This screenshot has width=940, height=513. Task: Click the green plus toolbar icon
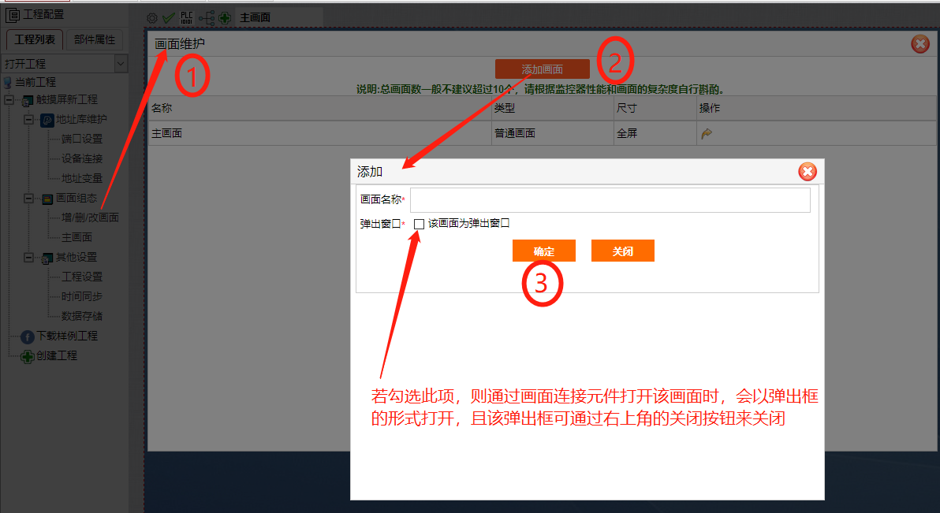[225, 17]
